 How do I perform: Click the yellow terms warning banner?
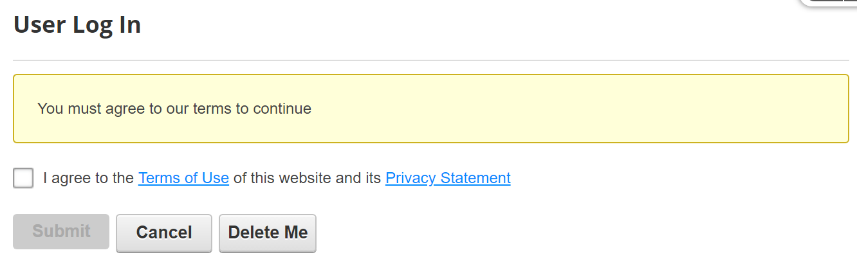[431, 109]
